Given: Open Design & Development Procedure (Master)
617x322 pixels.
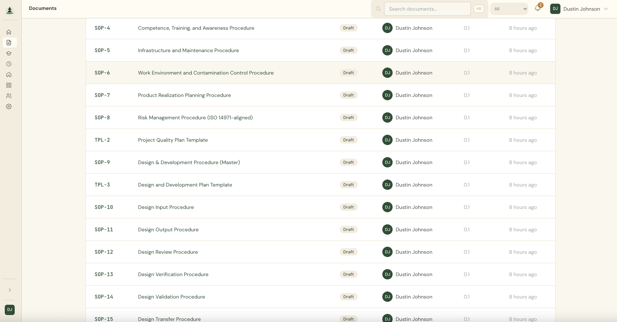Looking at the screenshot, I should pos(189,162).
